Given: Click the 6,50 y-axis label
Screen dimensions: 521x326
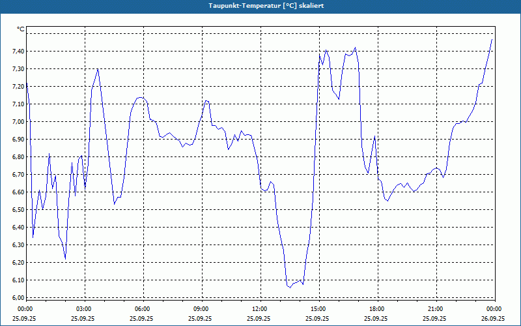Looking at the screenshot, I should [18, 210].
